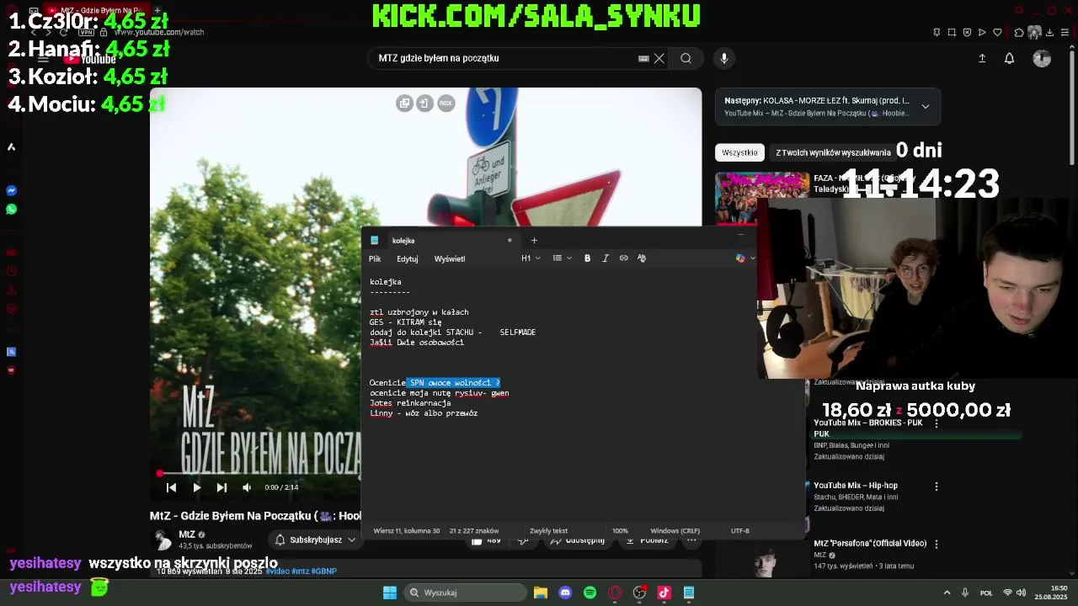The width and height of the screenshot is (1078, 606).
Task: Open the Wyświetl menu in Notepad
Action: (450, 259)
